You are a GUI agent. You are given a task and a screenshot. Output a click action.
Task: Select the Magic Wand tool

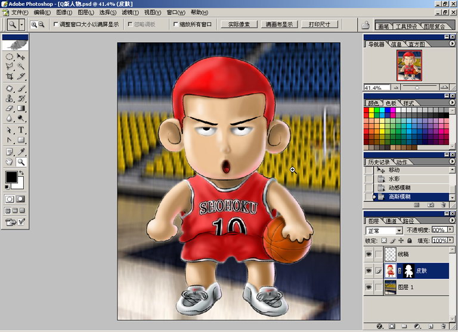tap(21, 66)
